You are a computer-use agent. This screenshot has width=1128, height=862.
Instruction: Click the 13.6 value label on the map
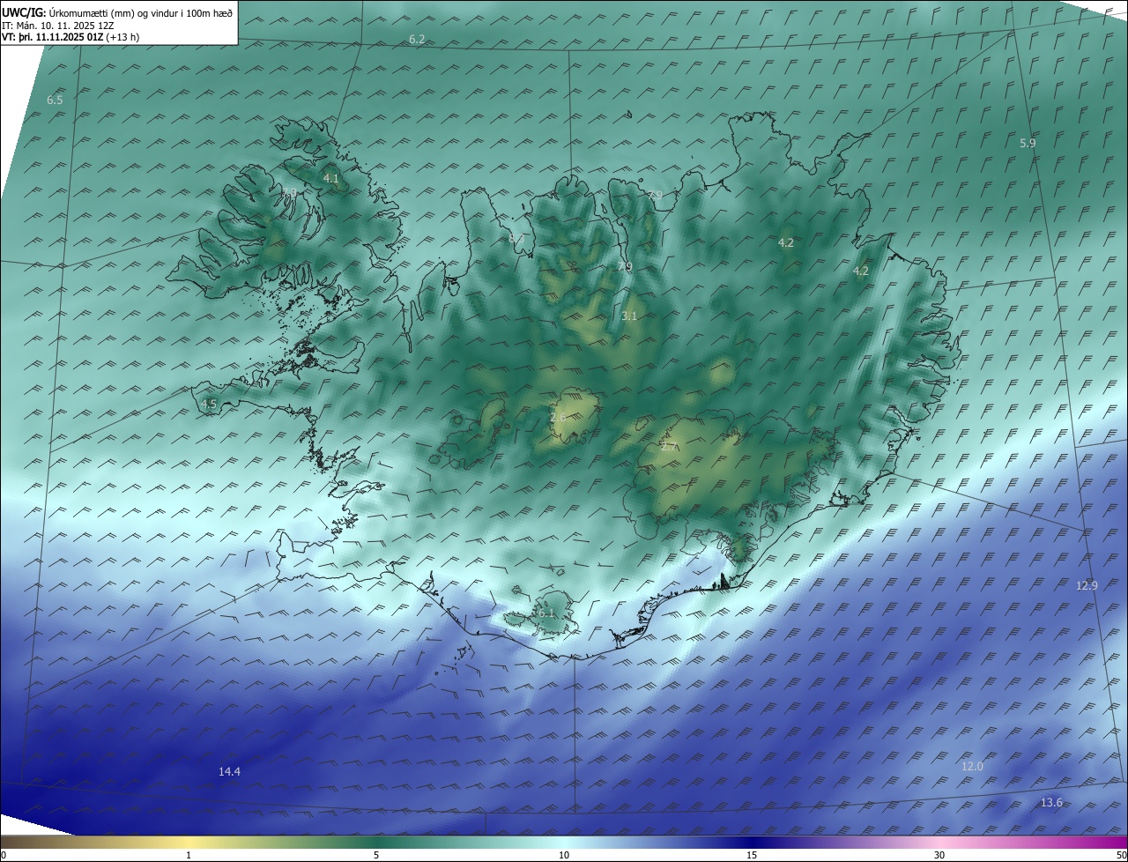pyautogui.click(x=1051, y=802)
